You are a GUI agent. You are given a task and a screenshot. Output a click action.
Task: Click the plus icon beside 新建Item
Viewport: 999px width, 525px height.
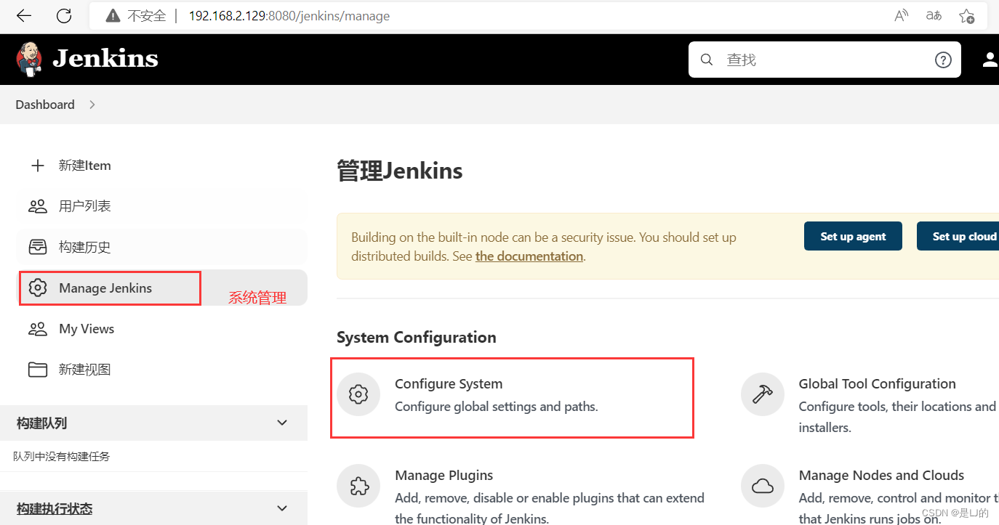click(x=38, y=166)
